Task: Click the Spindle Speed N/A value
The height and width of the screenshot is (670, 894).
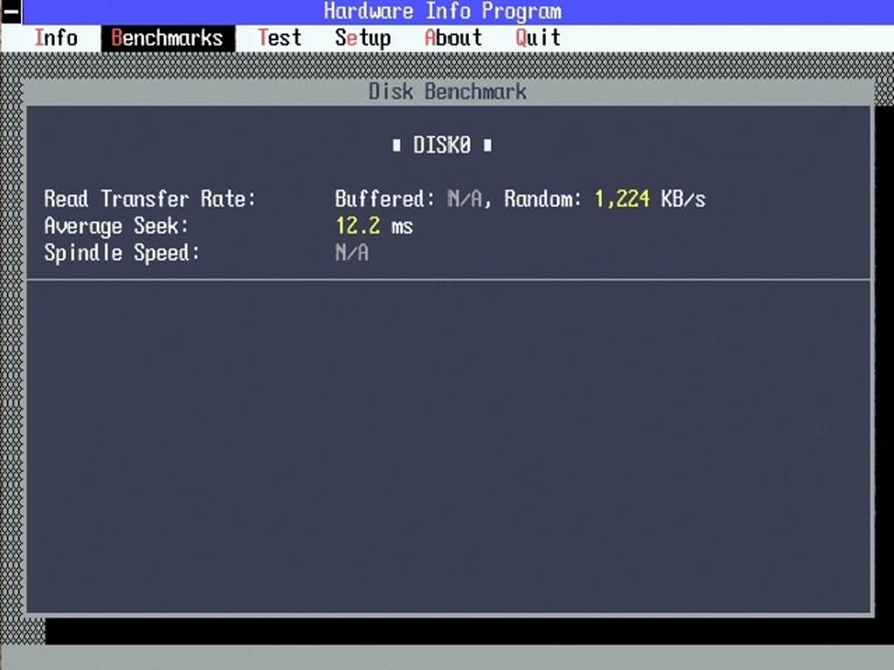Action: (352, 253)
